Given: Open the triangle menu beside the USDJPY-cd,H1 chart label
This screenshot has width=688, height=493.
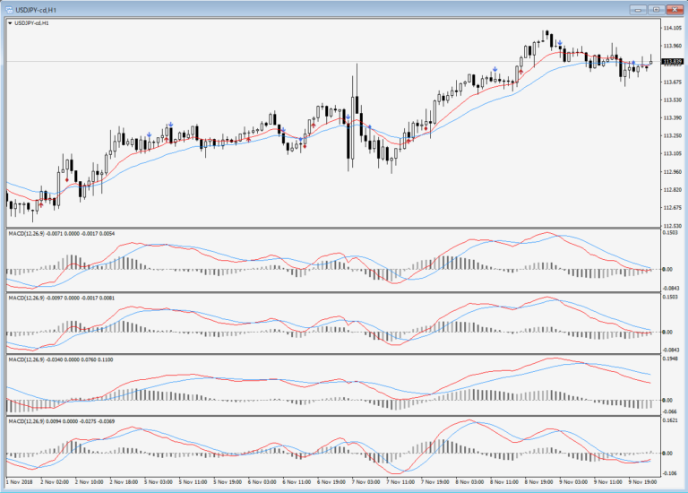Looking at the screenshot, I should point(9,23).
